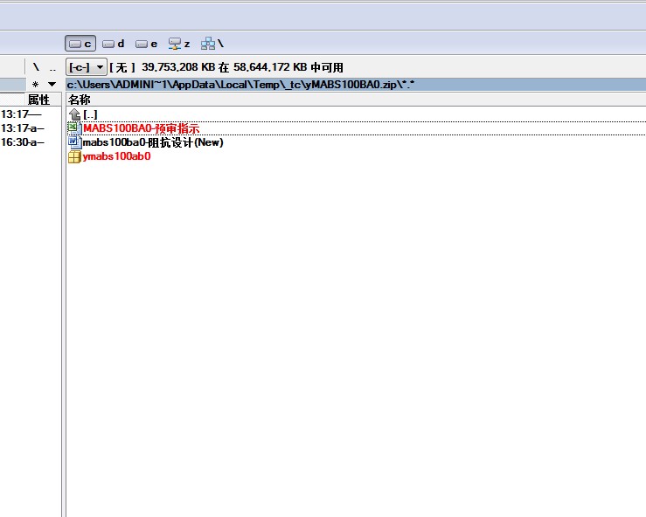Click the up-arrow icon of [..]

(x=74, y=114)
